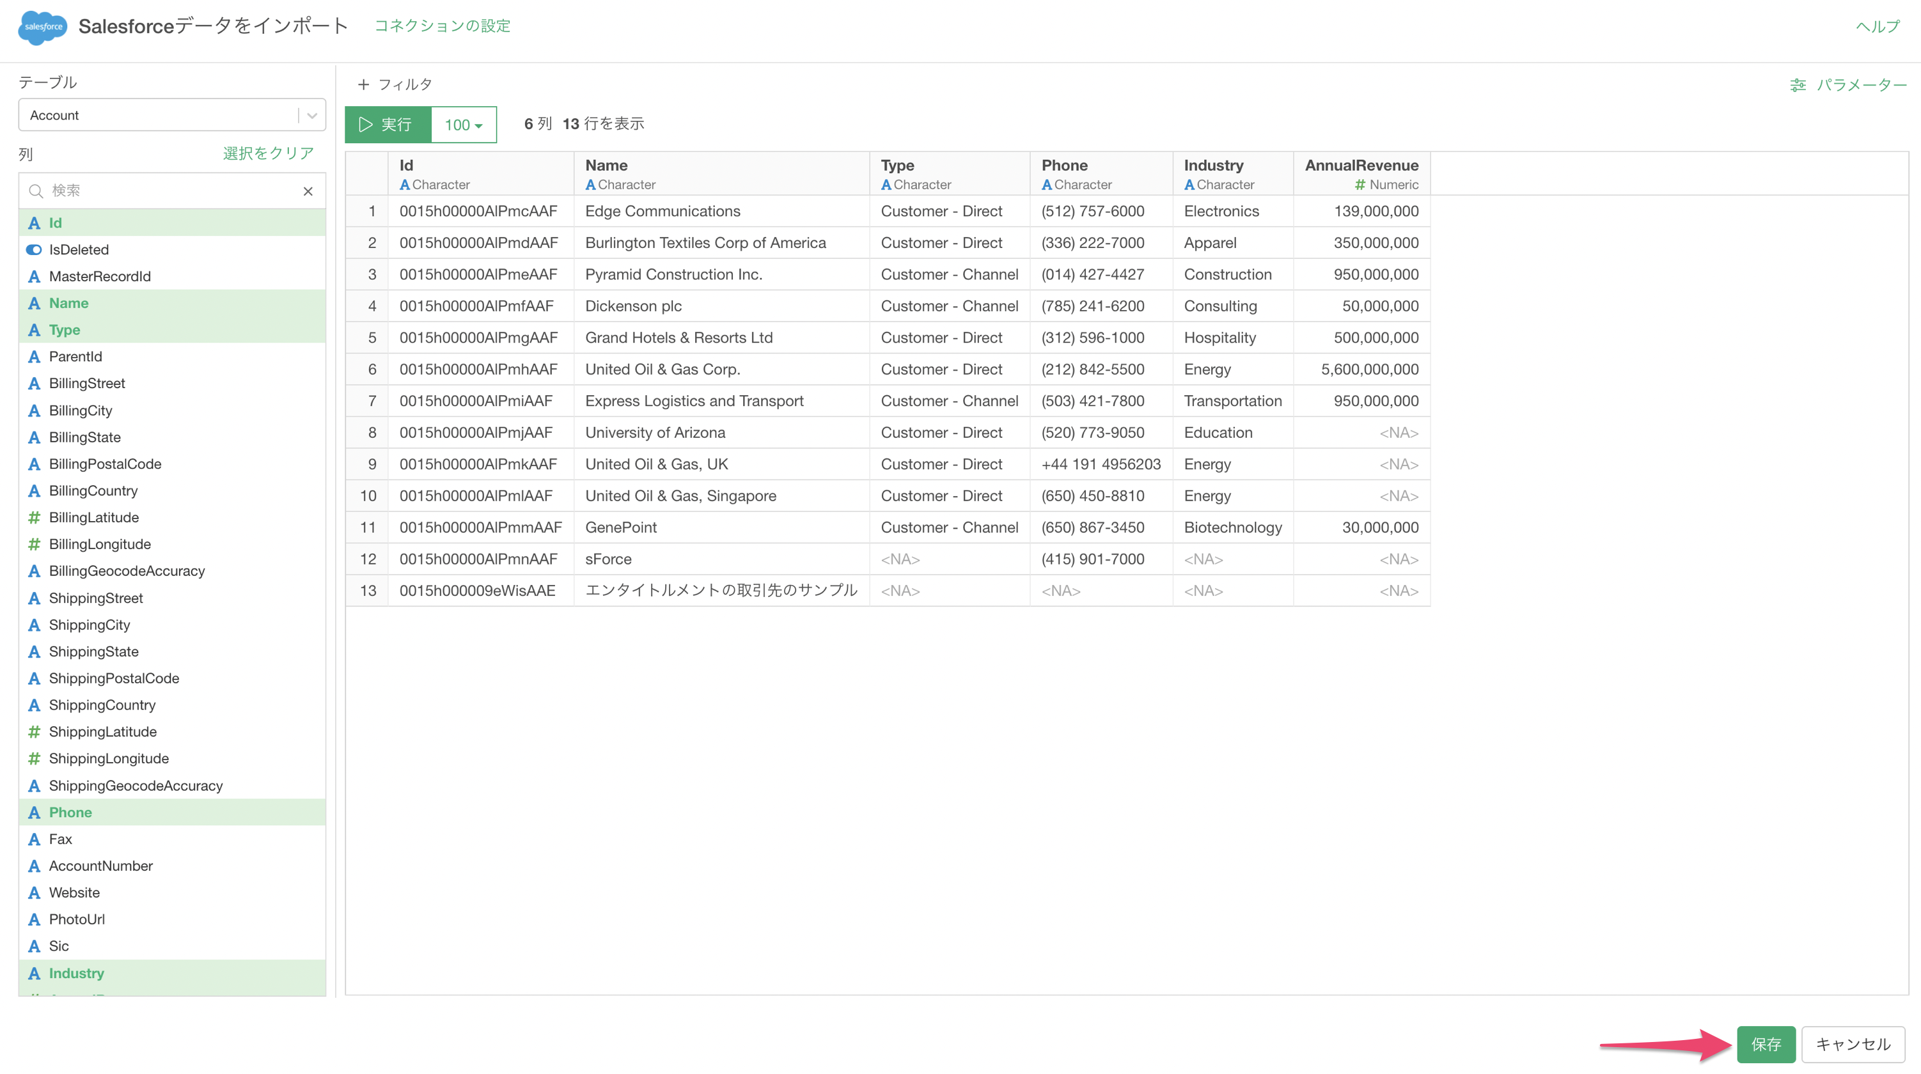Click the Id column header

[x=481, y=174]
